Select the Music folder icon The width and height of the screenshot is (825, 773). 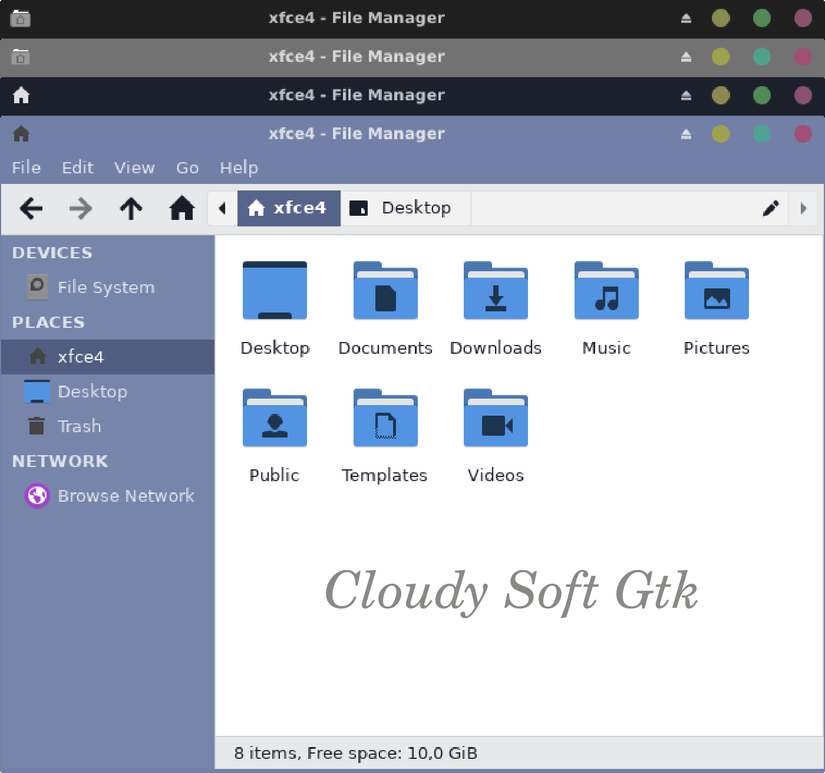[606, 290]
